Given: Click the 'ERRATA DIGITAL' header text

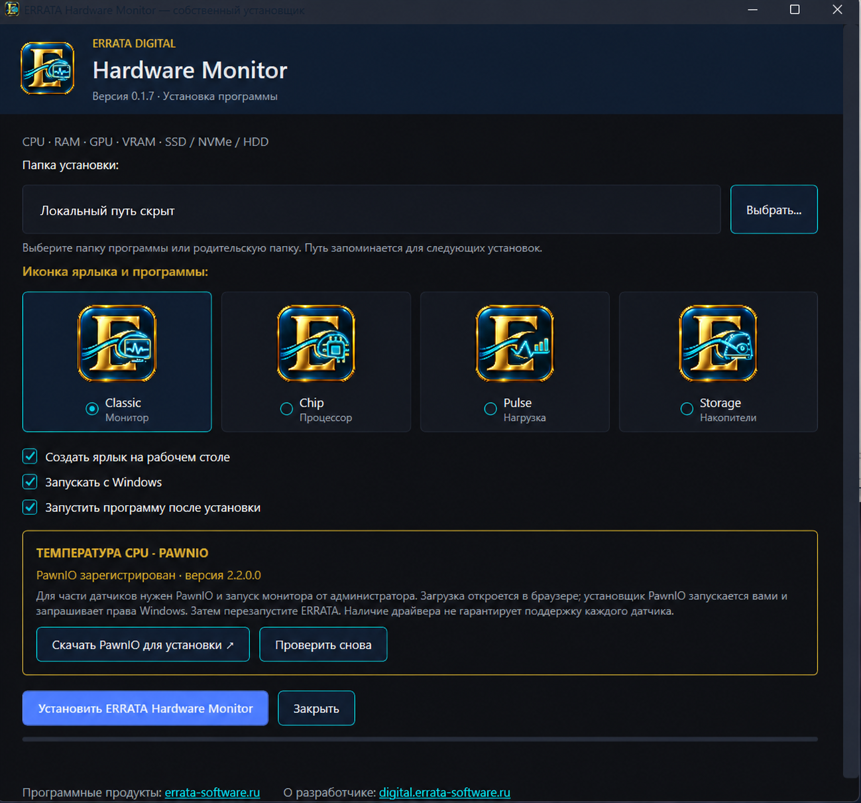Looking at the screenshot, I should [134, 44].
